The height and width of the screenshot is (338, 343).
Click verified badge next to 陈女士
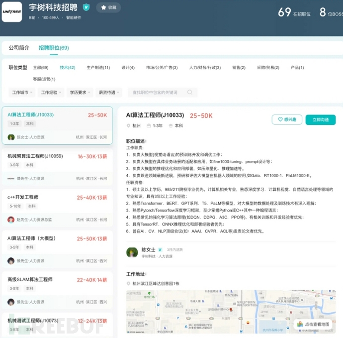(160, 250)
